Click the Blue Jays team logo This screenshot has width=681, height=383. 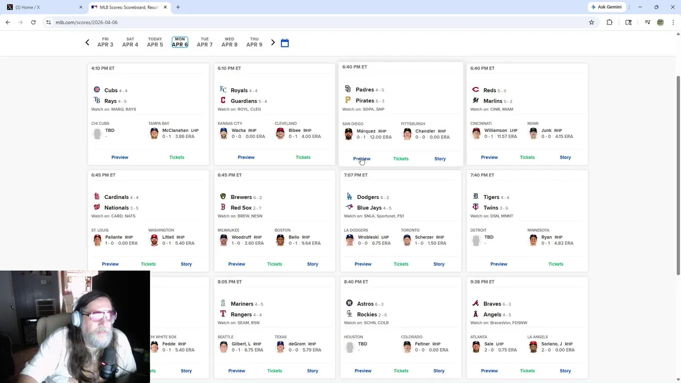tap(350, 207)
